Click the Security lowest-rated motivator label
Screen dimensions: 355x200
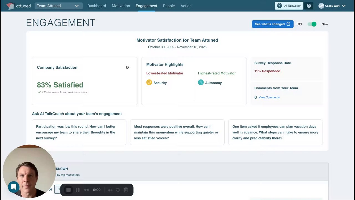tap(160, 83)
